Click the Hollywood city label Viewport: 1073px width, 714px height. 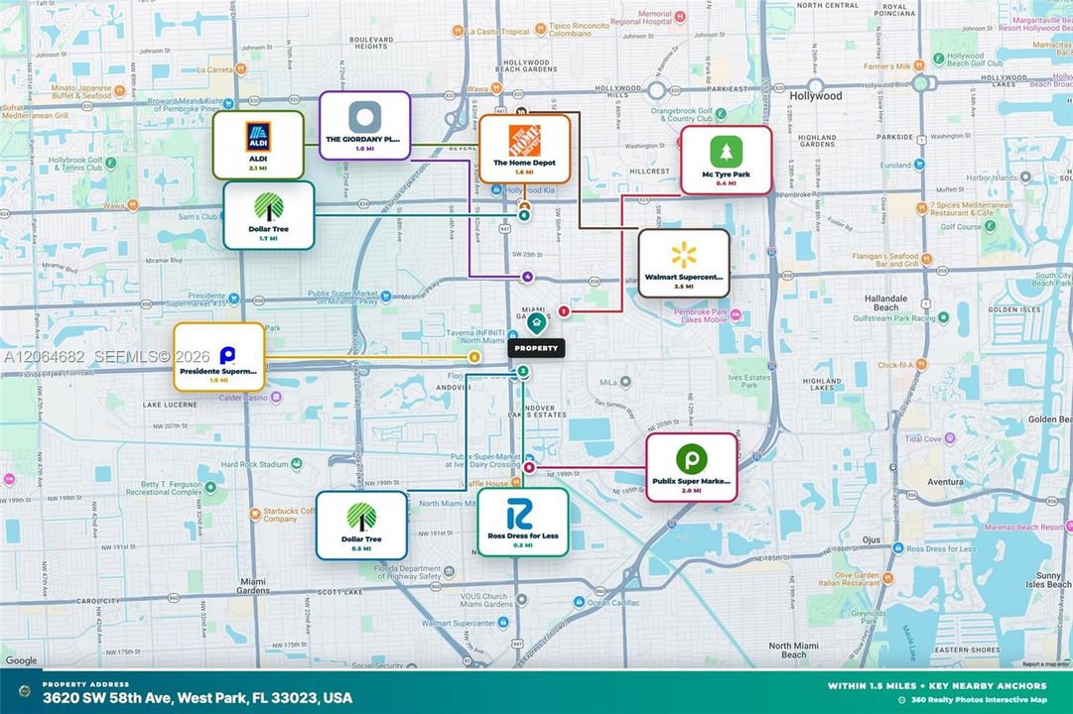click(816, 96)
